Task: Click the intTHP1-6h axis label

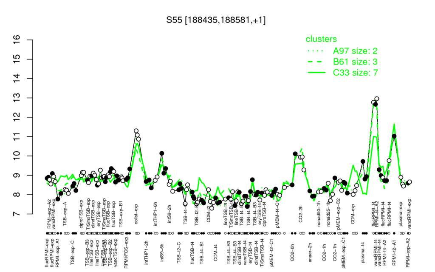Action: [x=155, y=214]
